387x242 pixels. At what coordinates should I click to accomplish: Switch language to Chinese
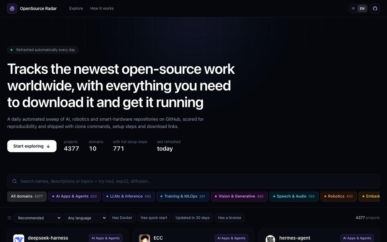[353, 9]
